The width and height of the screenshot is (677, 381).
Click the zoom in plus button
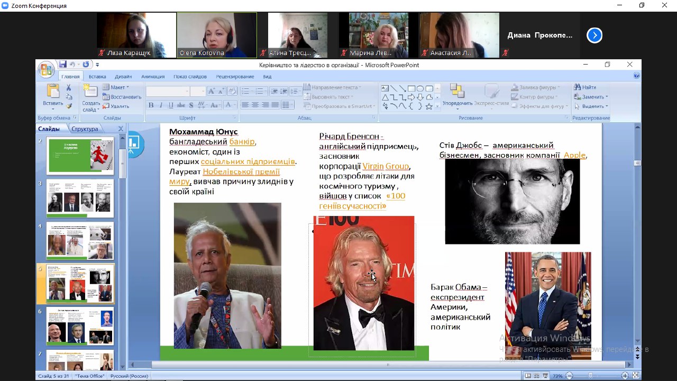pyautogui.click(x=625, y=376)
